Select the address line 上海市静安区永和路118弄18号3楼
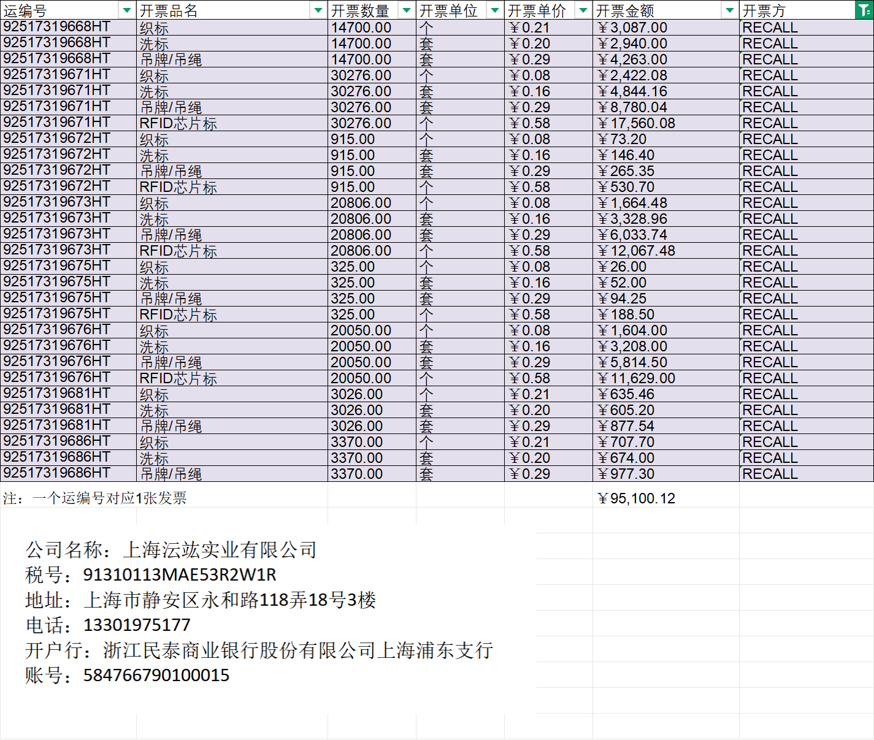The height and width of the screenshot is (740, 874). pyautogui.click(x=229, y=600)
